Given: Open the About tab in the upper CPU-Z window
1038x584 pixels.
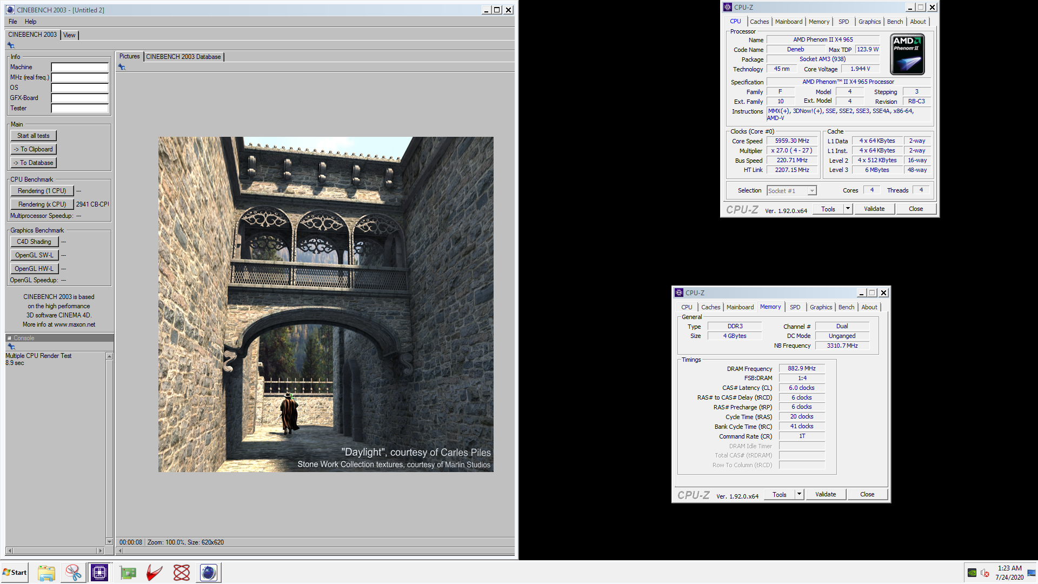Looking at the screenshot, I should tap(918, 22).
